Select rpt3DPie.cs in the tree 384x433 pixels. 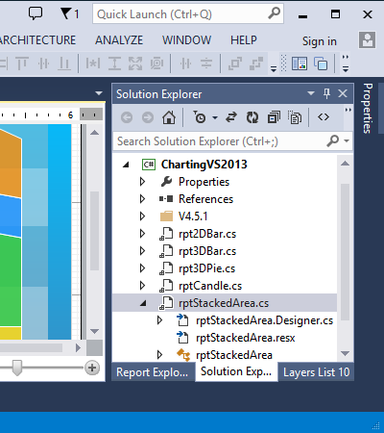[206, 268]
